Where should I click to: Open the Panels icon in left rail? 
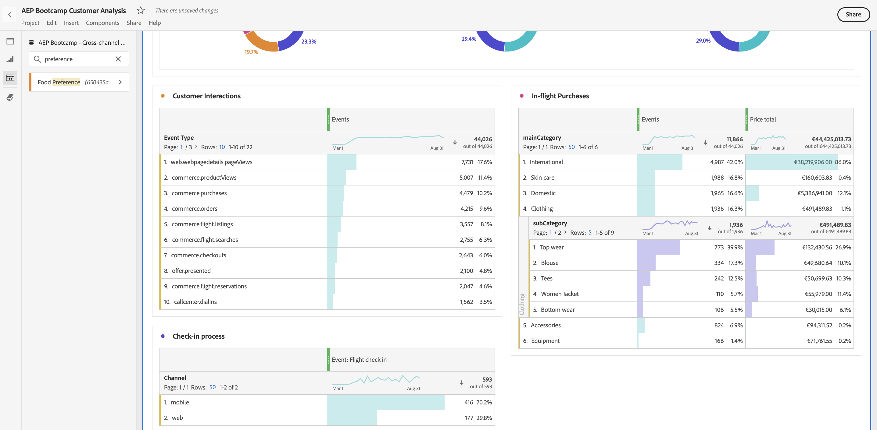(10, 41)
